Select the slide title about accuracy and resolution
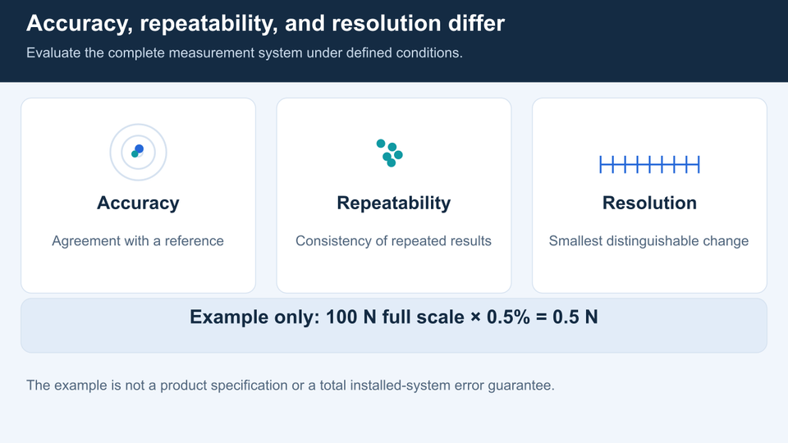The image size is (788, 443). pyautogui.click(x=265, y=24)
